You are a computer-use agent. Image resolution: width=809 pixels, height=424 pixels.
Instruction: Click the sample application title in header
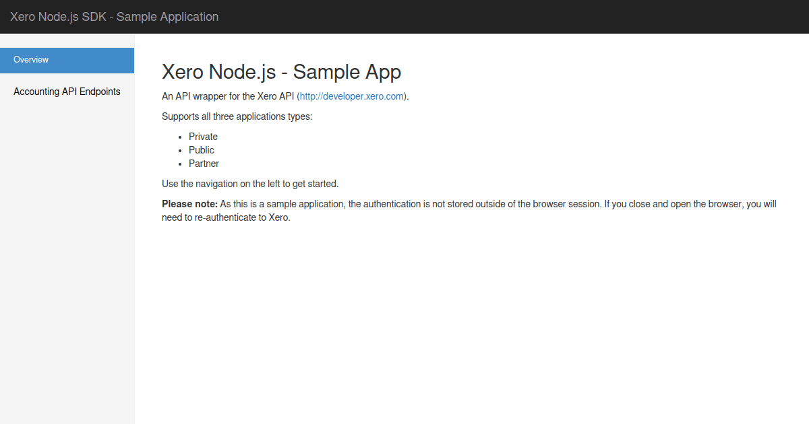114,16
